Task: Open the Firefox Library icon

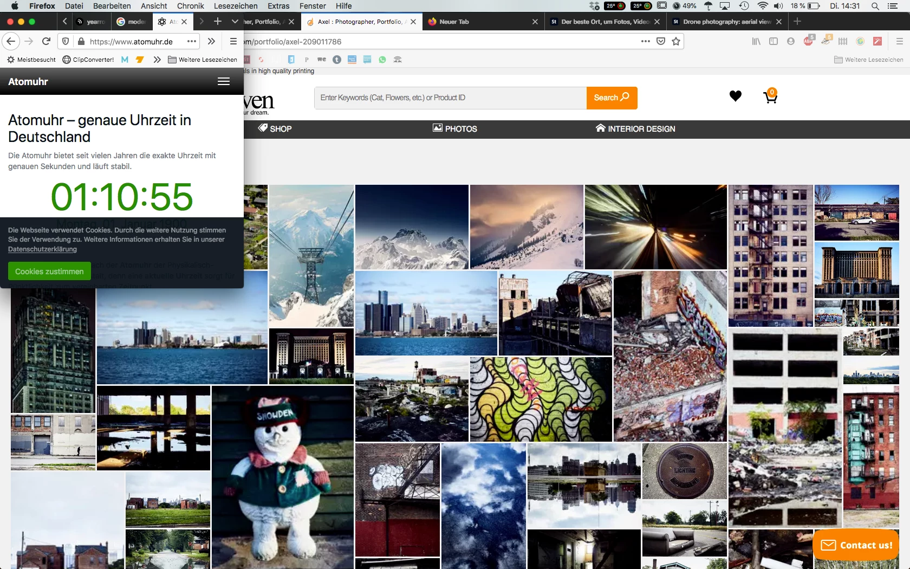Action: click(x=756, y=41)
